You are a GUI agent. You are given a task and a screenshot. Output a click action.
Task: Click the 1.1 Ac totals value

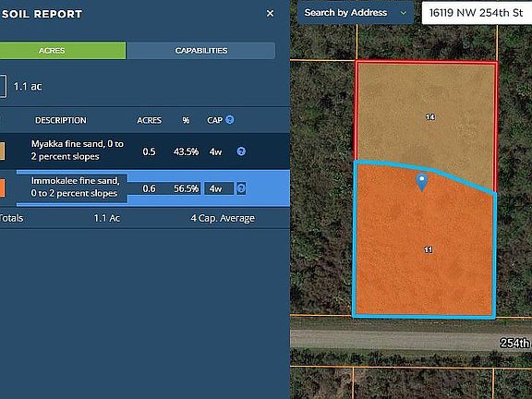tap(107, 218)
